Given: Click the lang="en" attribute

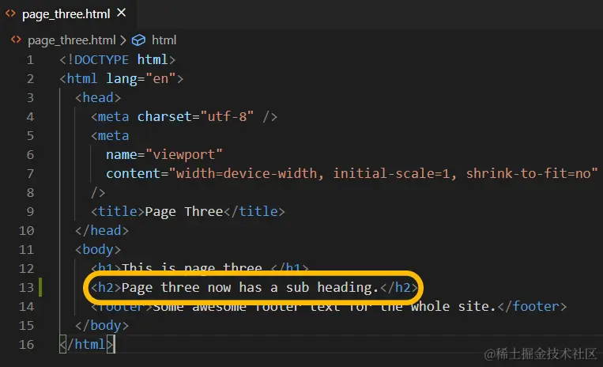Looking at the screenshot, I should pyautogui.click(x=141, y=79).
